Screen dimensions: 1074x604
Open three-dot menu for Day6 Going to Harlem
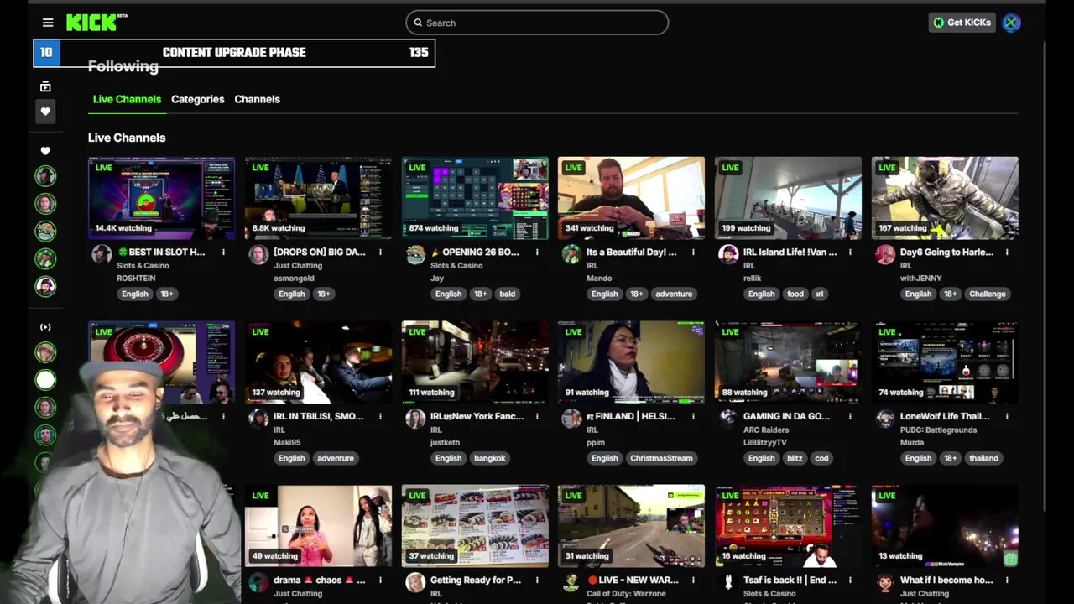pos(1007,252)
